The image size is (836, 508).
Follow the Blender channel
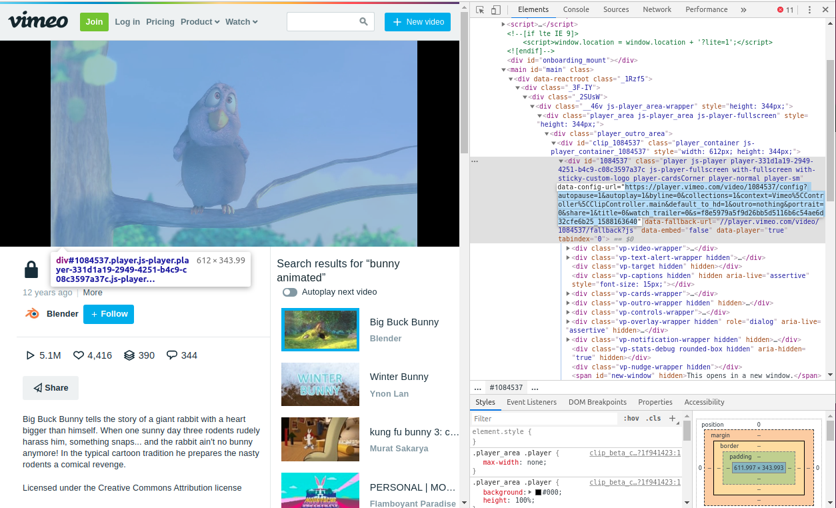point(109,314)
